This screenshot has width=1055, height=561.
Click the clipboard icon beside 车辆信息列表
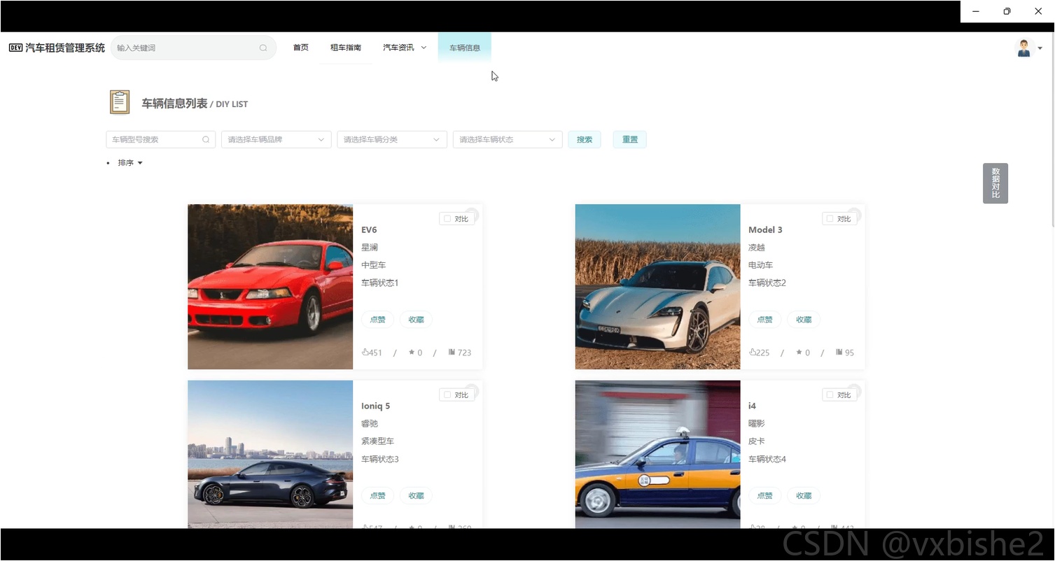pos(120,102)
